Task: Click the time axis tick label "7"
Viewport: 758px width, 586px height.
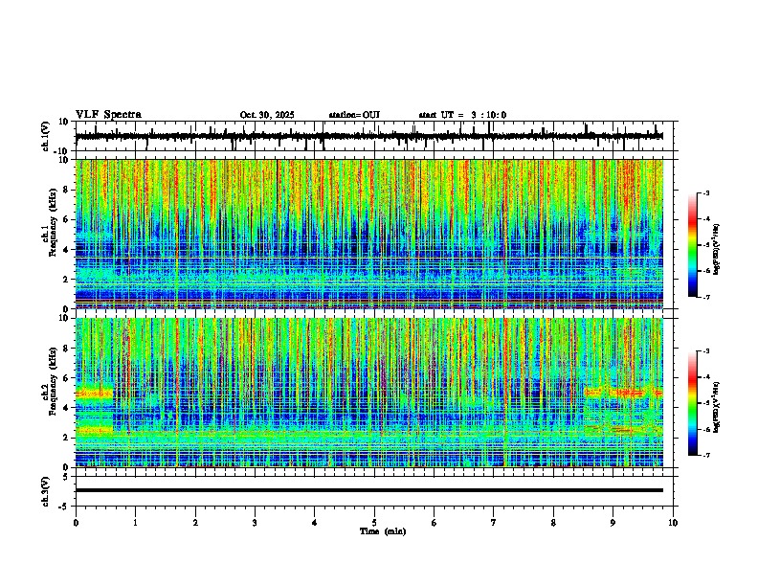Action: (x=494, y=523)
